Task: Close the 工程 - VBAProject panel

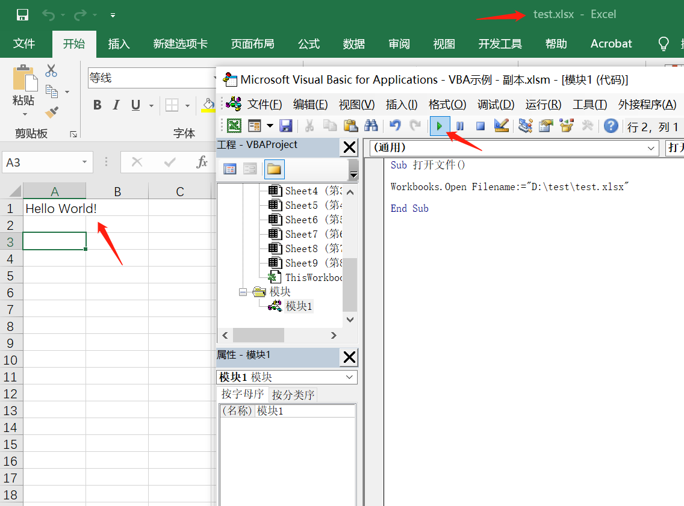Action: pos(349,147)
